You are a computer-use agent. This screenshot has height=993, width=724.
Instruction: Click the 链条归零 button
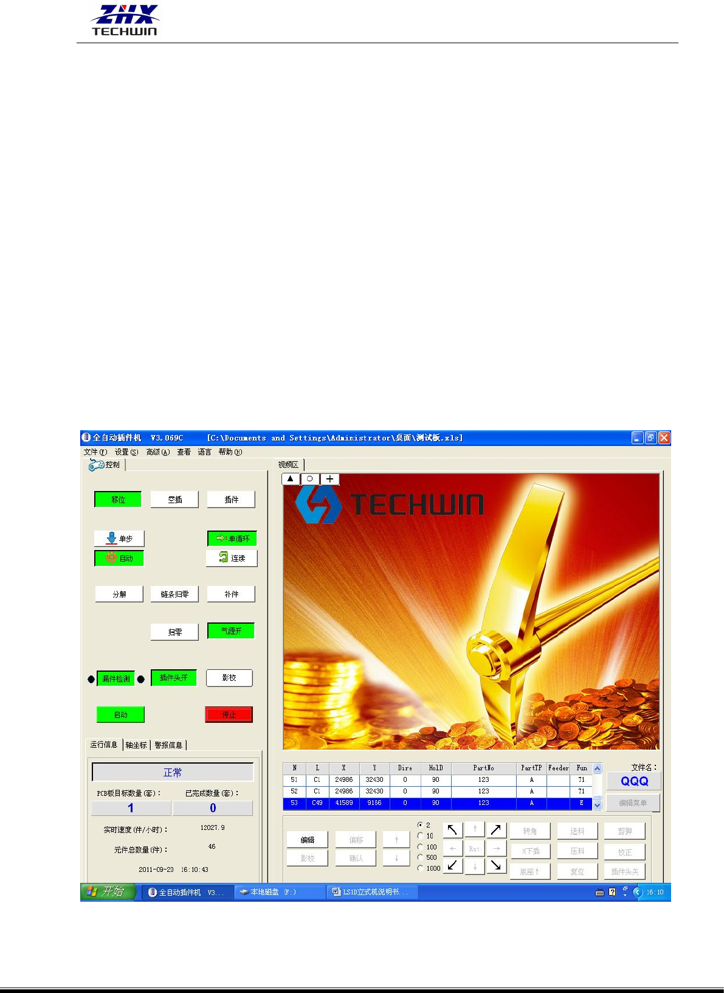coord(174,594)
